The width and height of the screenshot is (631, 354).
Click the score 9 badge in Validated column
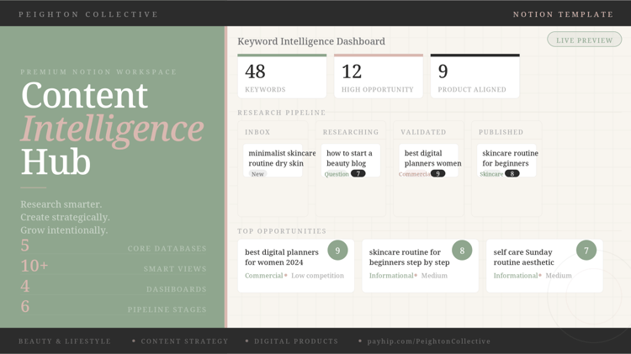[437, 173]
